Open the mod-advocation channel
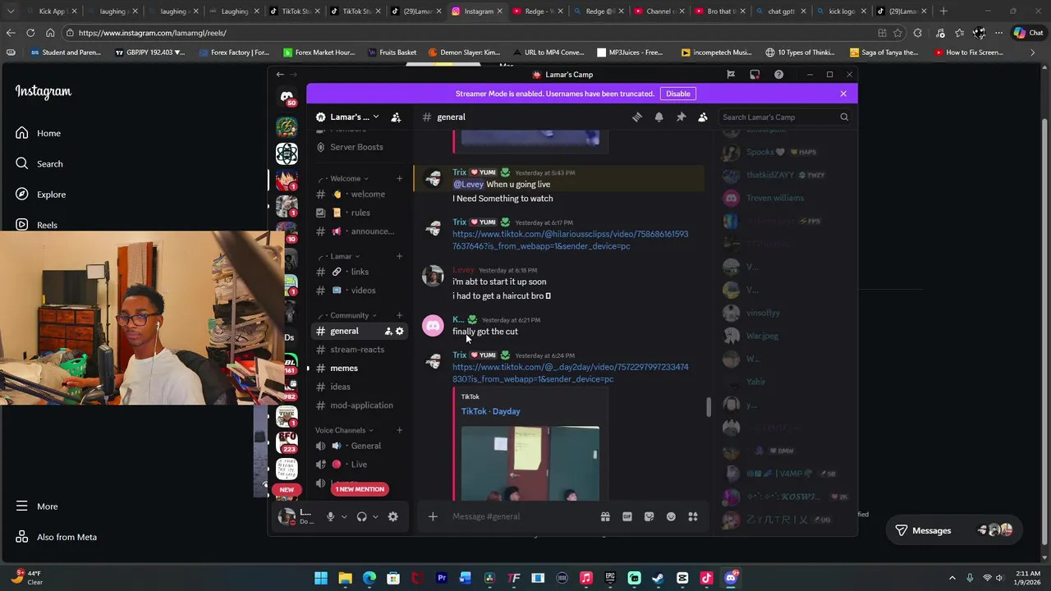Image resolution: width=1051 pixels, height=591 pixels. click(x=360, y=405)
